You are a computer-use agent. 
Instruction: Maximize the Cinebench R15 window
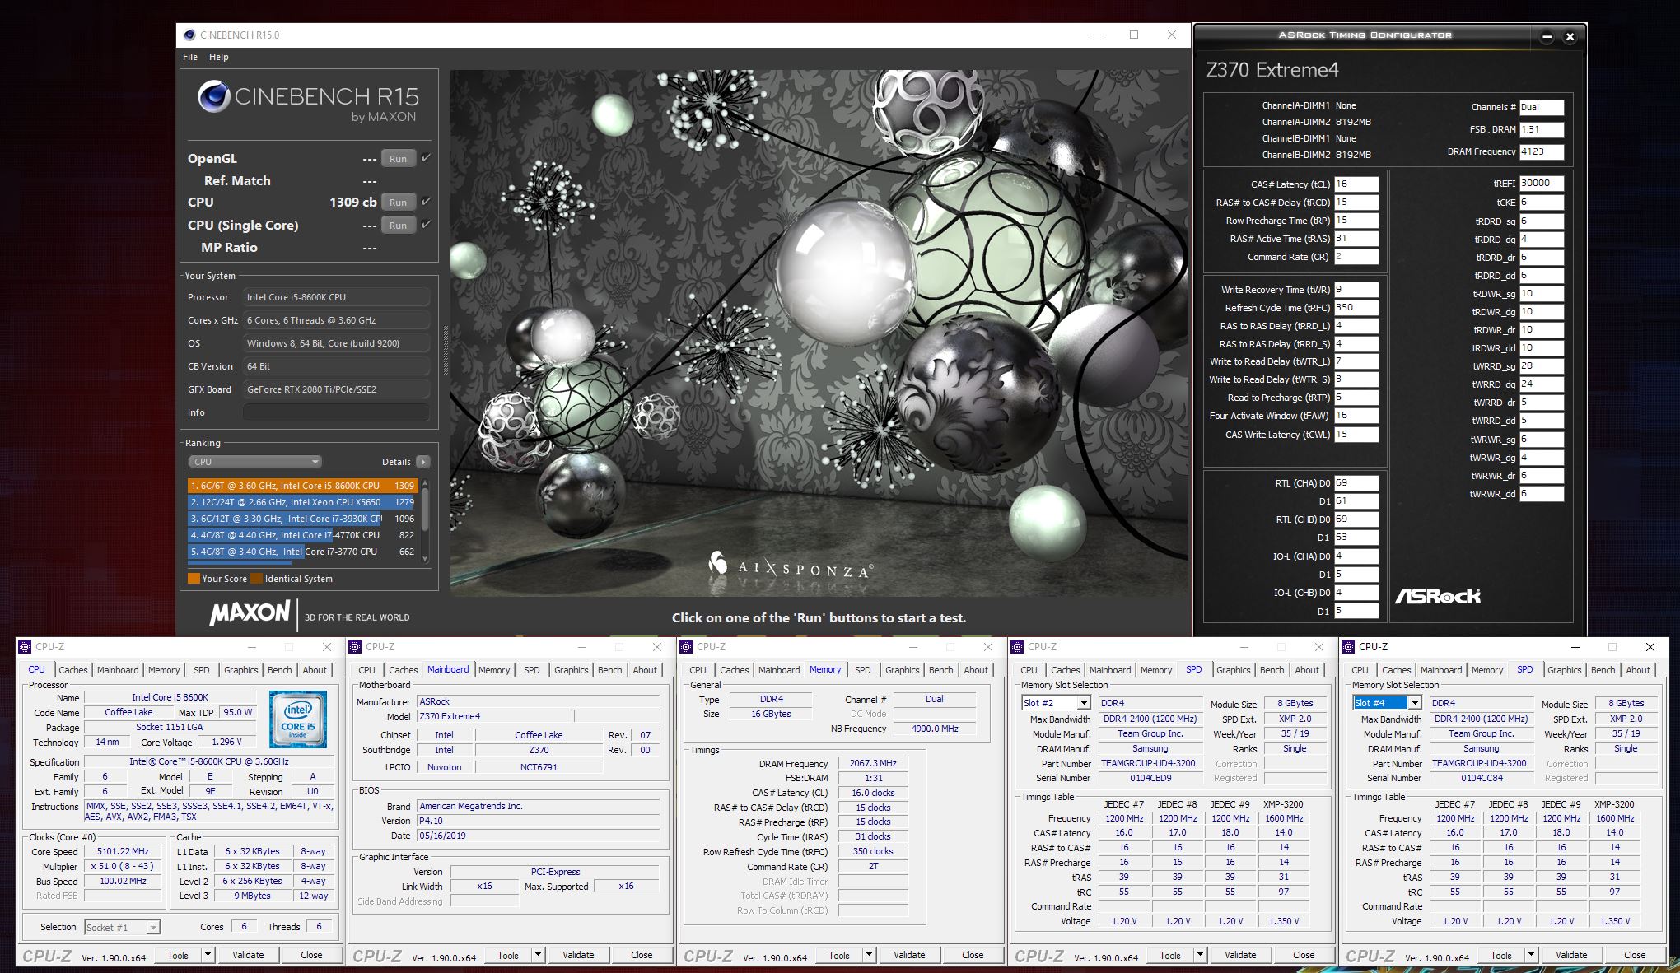click(1134, 35)
